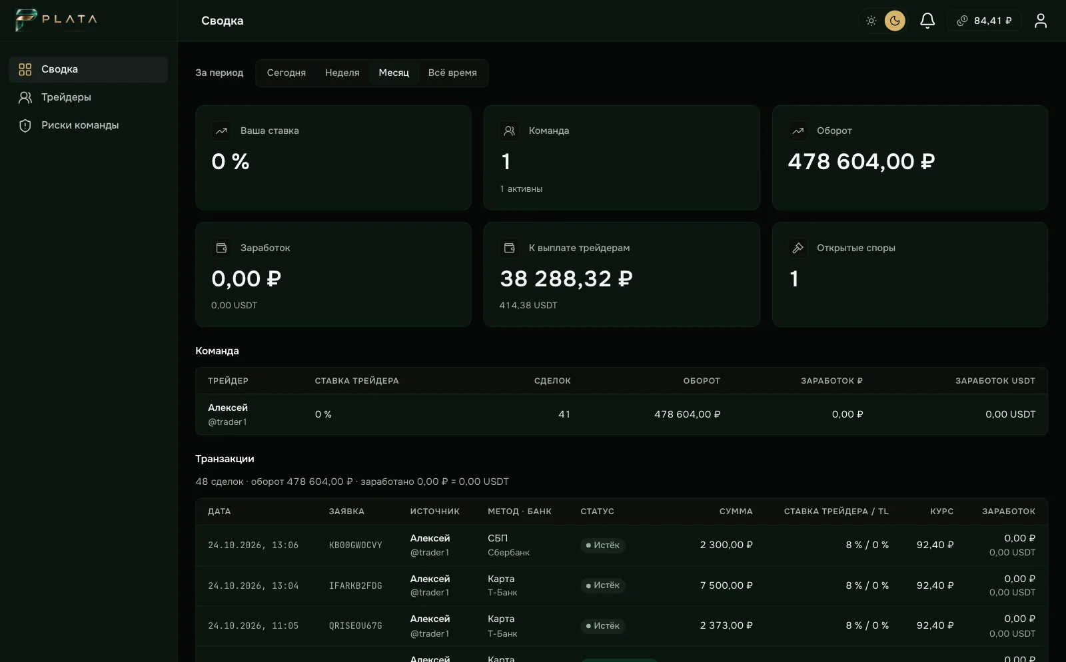The height and width of the screenshot is (662, 1066).
Task: Select the Всё время period tab
Action: coord(452,73)
